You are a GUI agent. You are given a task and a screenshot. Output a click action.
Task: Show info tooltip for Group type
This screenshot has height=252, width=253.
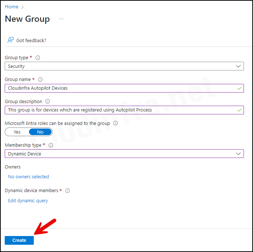(38, 58)
